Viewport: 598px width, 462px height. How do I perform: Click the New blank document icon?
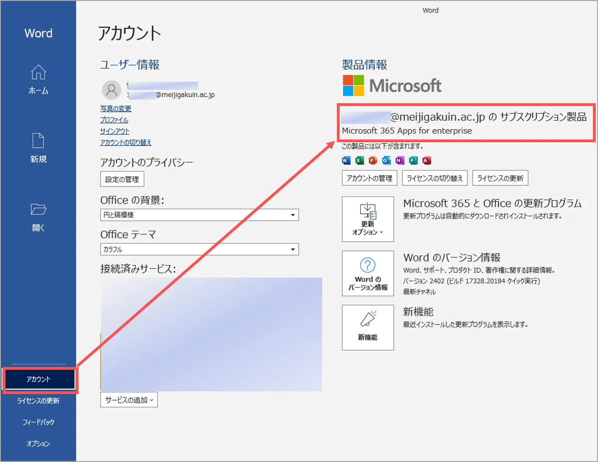click(x=38, y=140)
